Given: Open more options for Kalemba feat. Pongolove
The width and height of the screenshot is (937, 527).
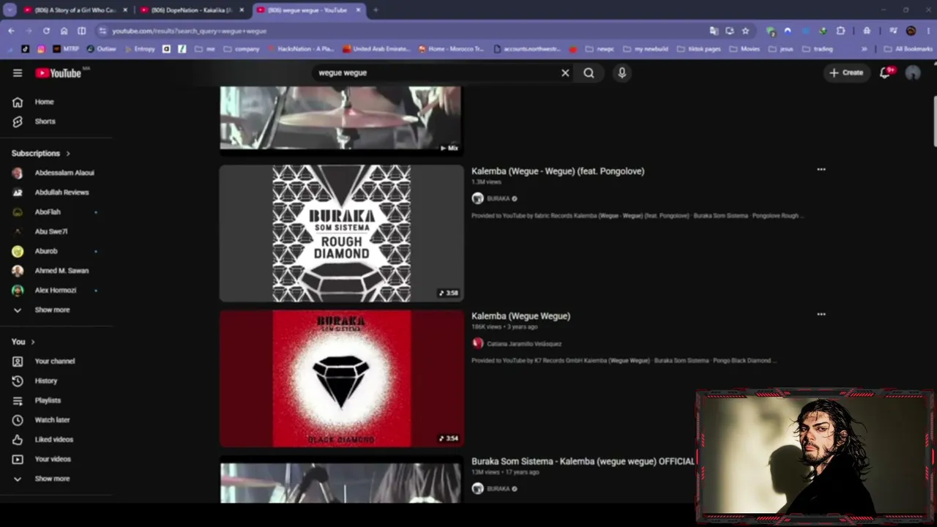Looking at the screenshot, I should pos(821,170).
